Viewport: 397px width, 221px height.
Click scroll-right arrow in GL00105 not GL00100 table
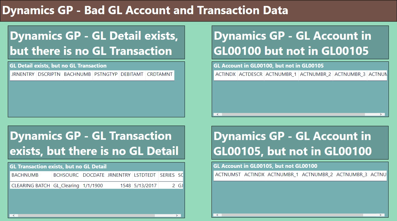tap(380, 215)
